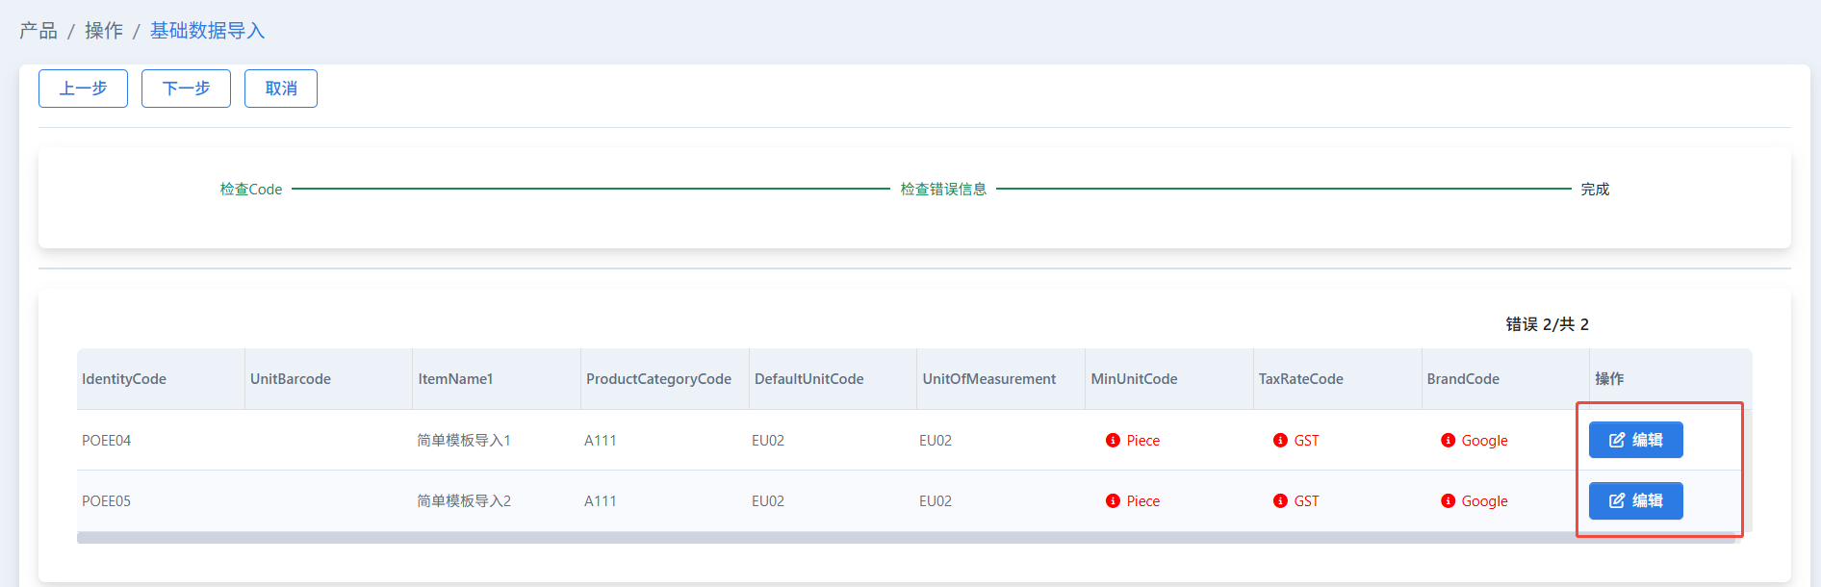Open the 产品 breadcrumb link
The image size is (1821, 587).
[x=38, y=31]
